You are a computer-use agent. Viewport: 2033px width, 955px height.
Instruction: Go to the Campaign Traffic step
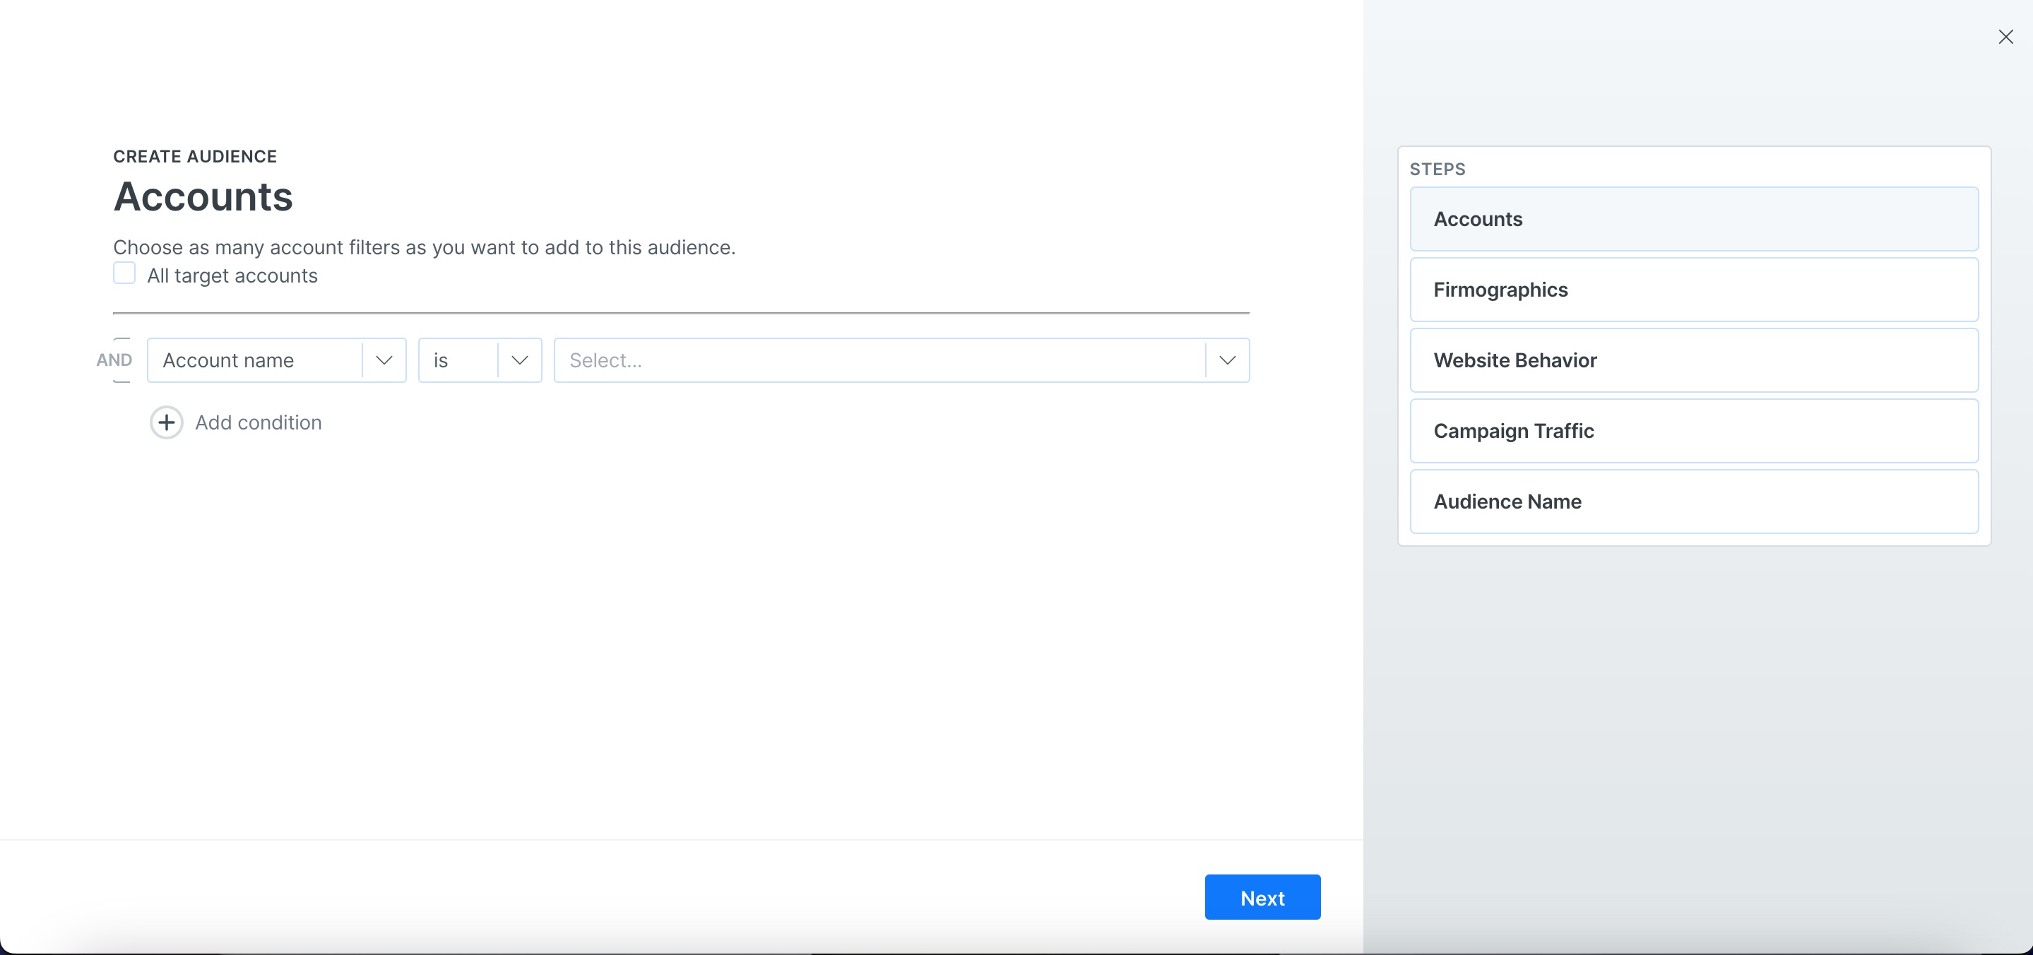[1694, 431]
